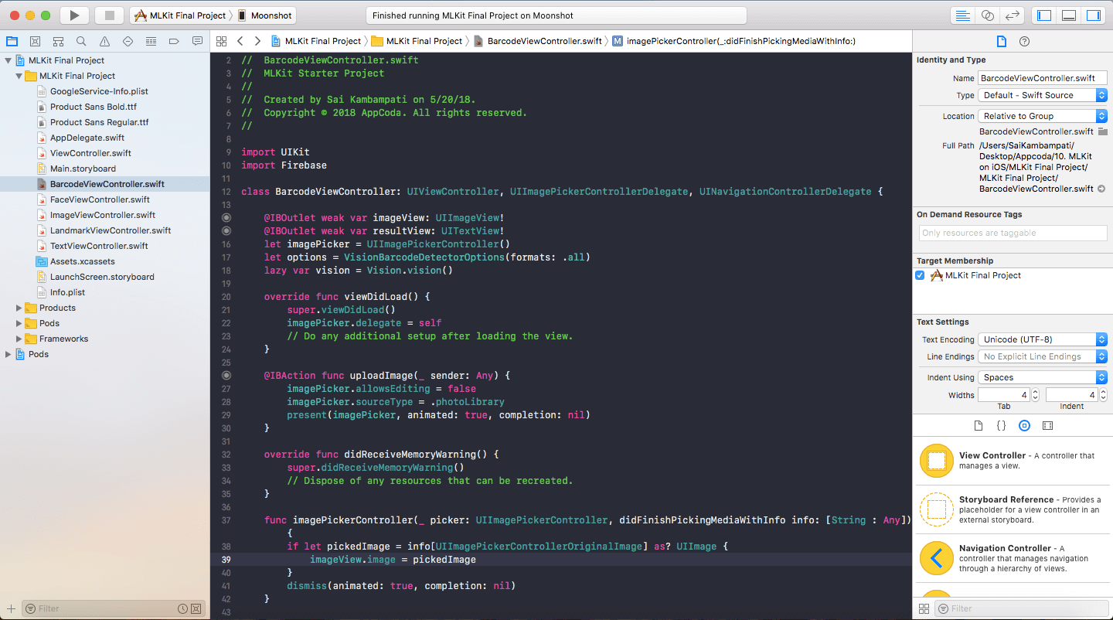The height and width of the screenshot is (620, 1113).
Task: Filter navigator by source control status
Action: click(x=196, y=608)
